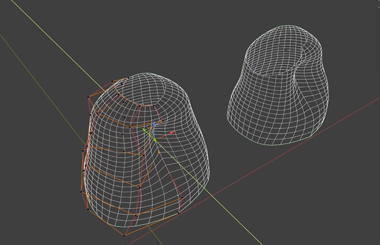Select the lower-right cage vertex of left mesh
Image resolution: width=380 pixels, height=245 pixels.
pos(178,213)
